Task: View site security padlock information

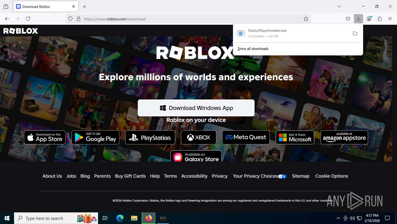Action: (x=78, y=19)
